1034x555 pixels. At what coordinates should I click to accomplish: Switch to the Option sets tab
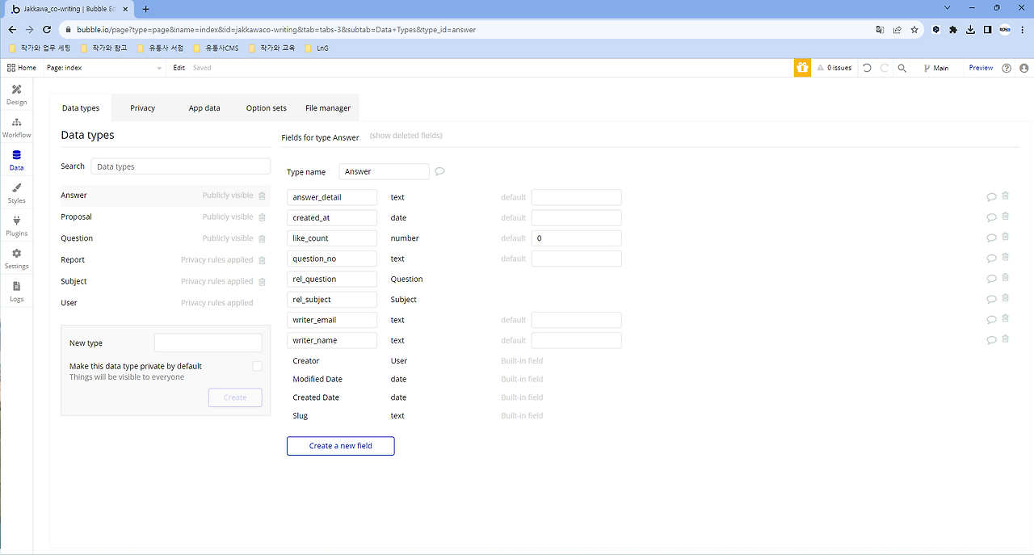pos(267,108)
